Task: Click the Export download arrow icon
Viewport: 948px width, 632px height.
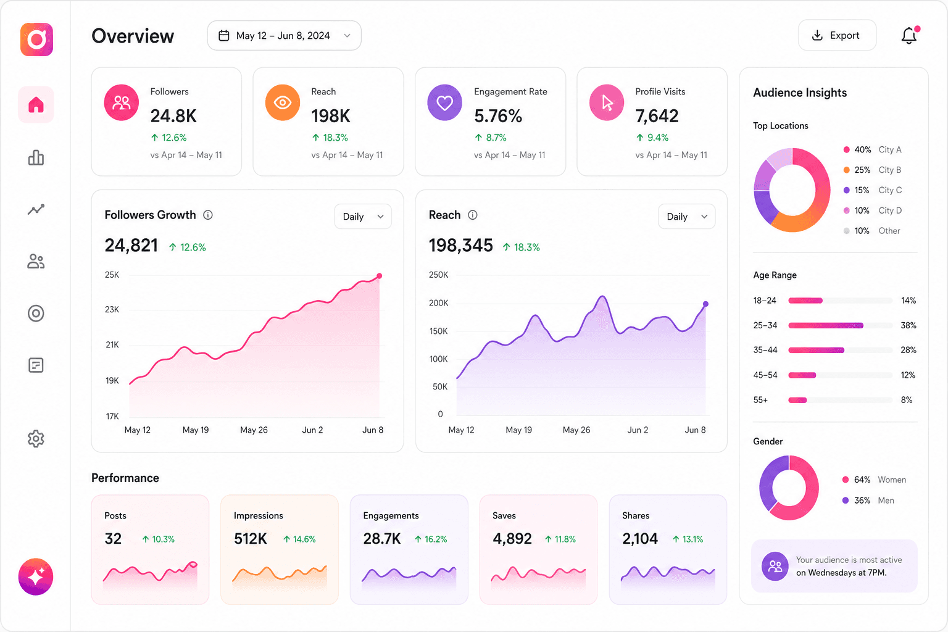Action: tap(817, 35)
